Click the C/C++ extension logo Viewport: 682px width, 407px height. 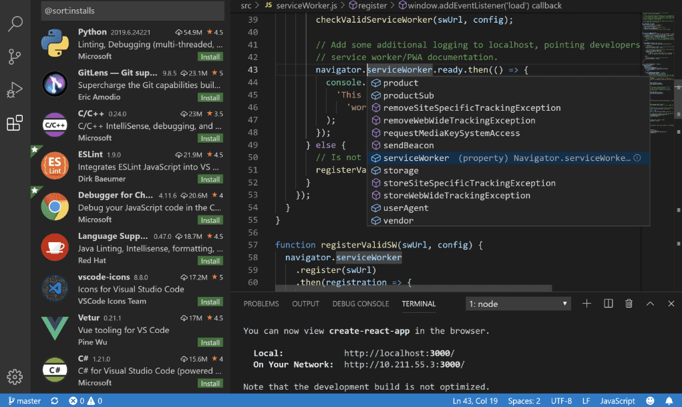point(55,125)
